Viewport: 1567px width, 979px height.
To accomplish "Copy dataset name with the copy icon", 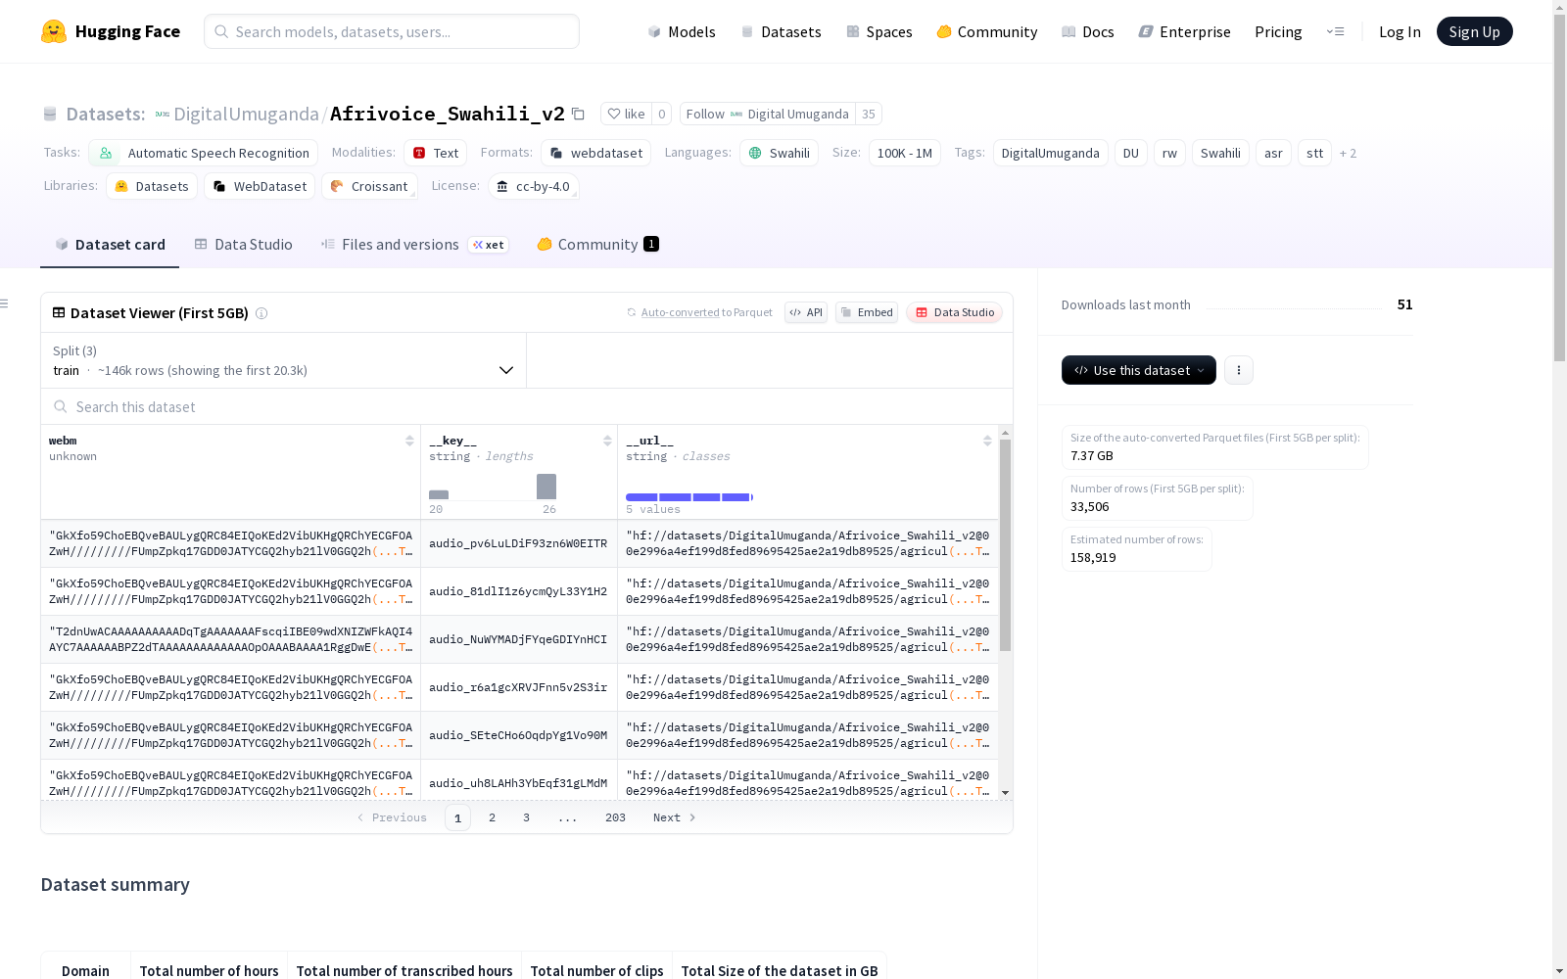I will point(579,114).
